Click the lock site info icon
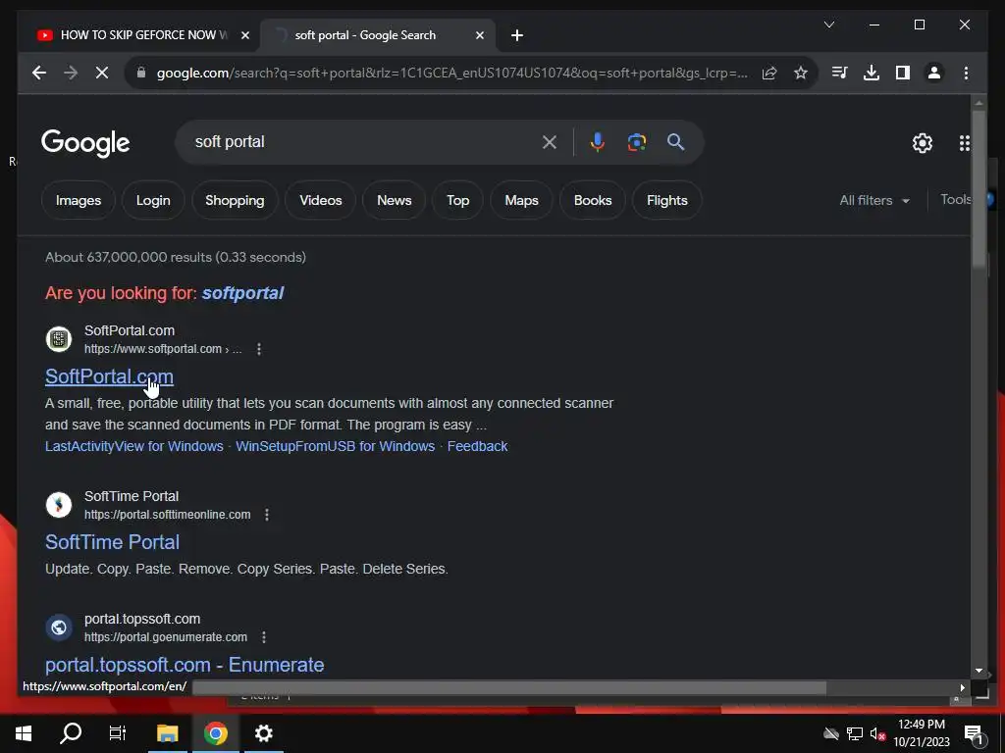This screenshot has width=1005, height=753. 141,73
